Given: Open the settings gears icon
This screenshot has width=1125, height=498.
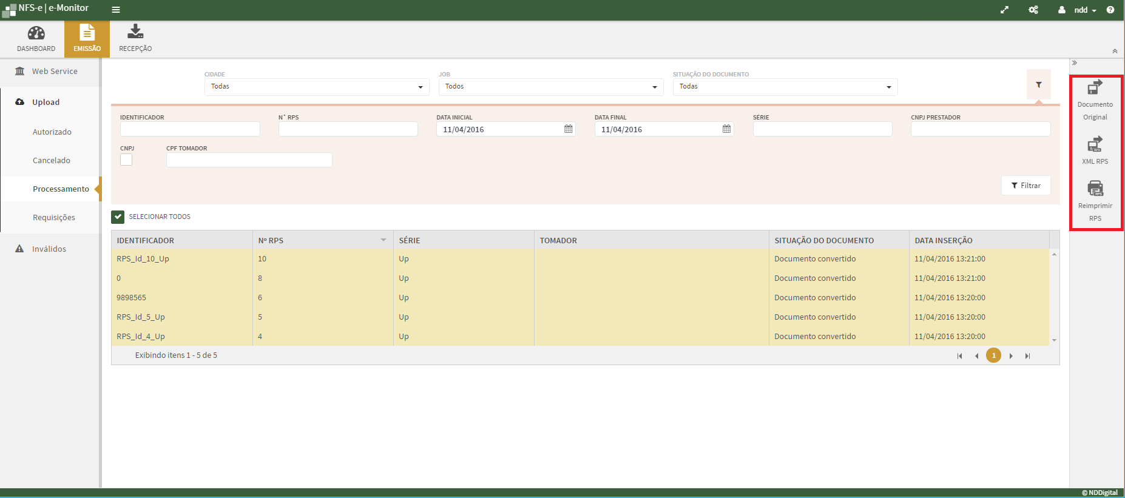Looking at the screenshot, I should point(1033,10).
